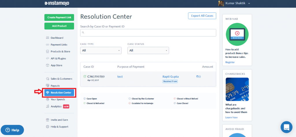Open the Payouts page

[x=55, y=86]
